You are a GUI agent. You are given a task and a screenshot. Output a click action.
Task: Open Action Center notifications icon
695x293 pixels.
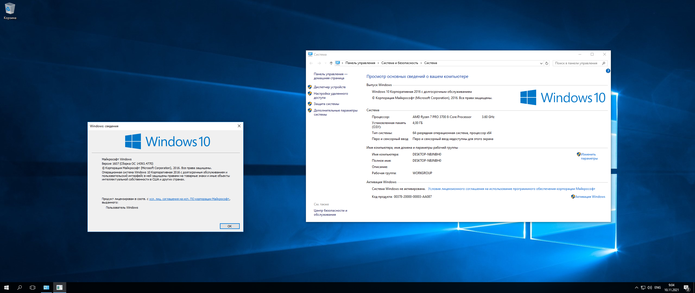[x=687, y=288]
